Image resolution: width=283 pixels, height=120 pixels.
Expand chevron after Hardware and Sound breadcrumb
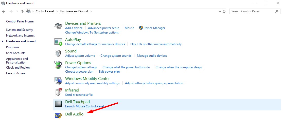[x=91, y=11]
